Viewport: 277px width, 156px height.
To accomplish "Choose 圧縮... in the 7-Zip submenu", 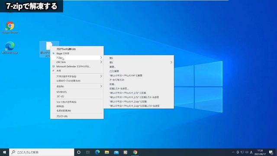I will point(139,84).
